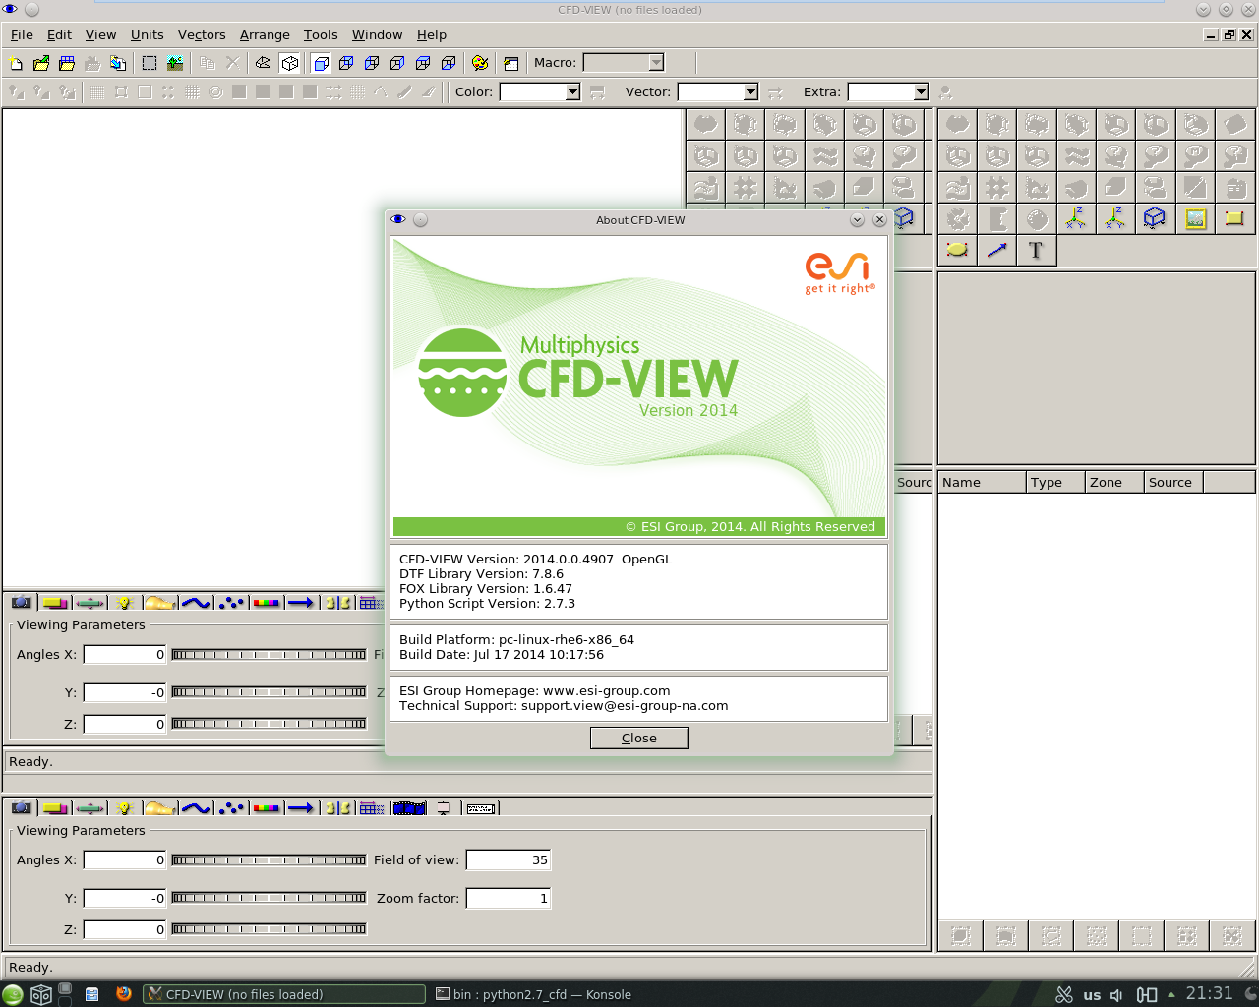Screen dimensions: 1259x1007
Task: Click the Field of view input field
Action: click(x=509, y=859)
